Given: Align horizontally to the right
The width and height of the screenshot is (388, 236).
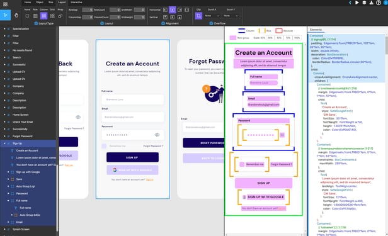Looking at the screenshot, I should coord(180,10).
